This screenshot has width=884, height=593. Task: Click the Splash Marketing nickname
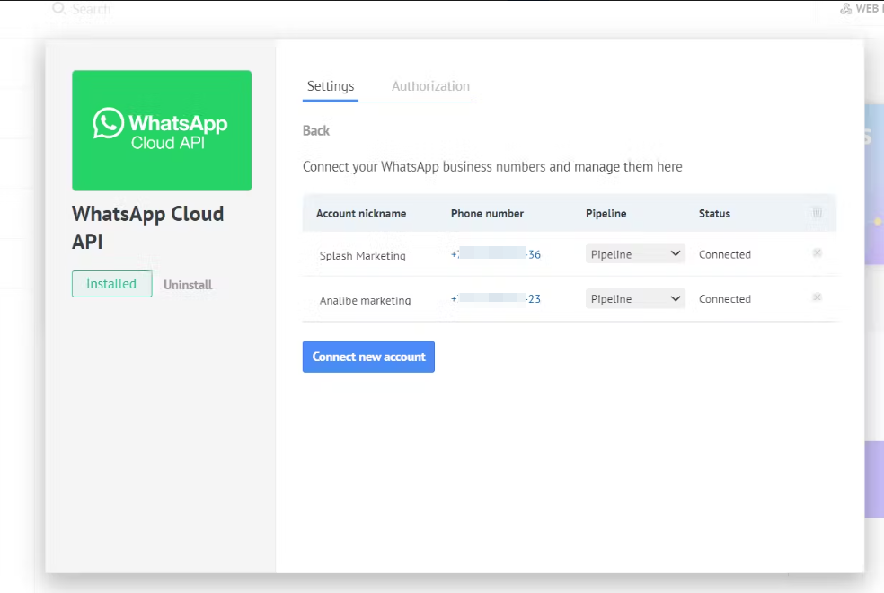[363, 255]
